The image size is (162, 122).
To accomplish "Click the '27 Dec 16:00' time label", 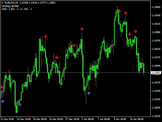I will (x=72, y=119).
